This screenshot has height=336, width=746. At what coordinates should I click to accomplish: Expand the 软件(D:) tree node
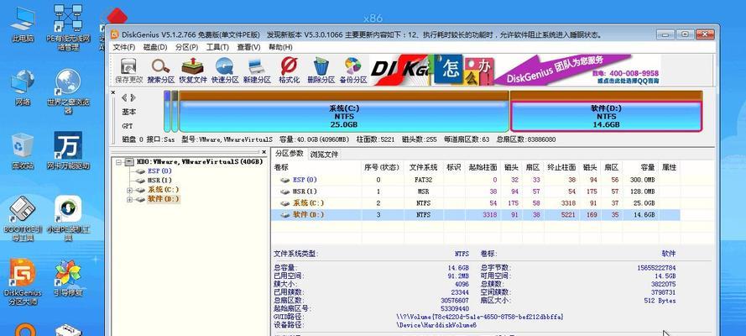point(129,199)
